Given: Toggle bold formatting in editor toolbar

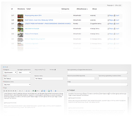Looking at the screenshot, I should click(x=20, y=91).
